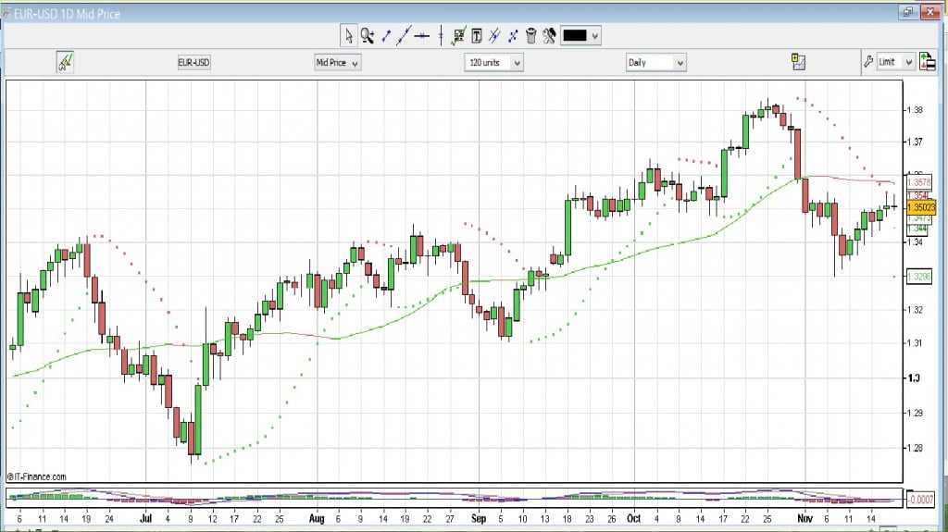This screenshot has height=532, width=948.
Task: Select the text annotation tool
Action: pos(477,36)
